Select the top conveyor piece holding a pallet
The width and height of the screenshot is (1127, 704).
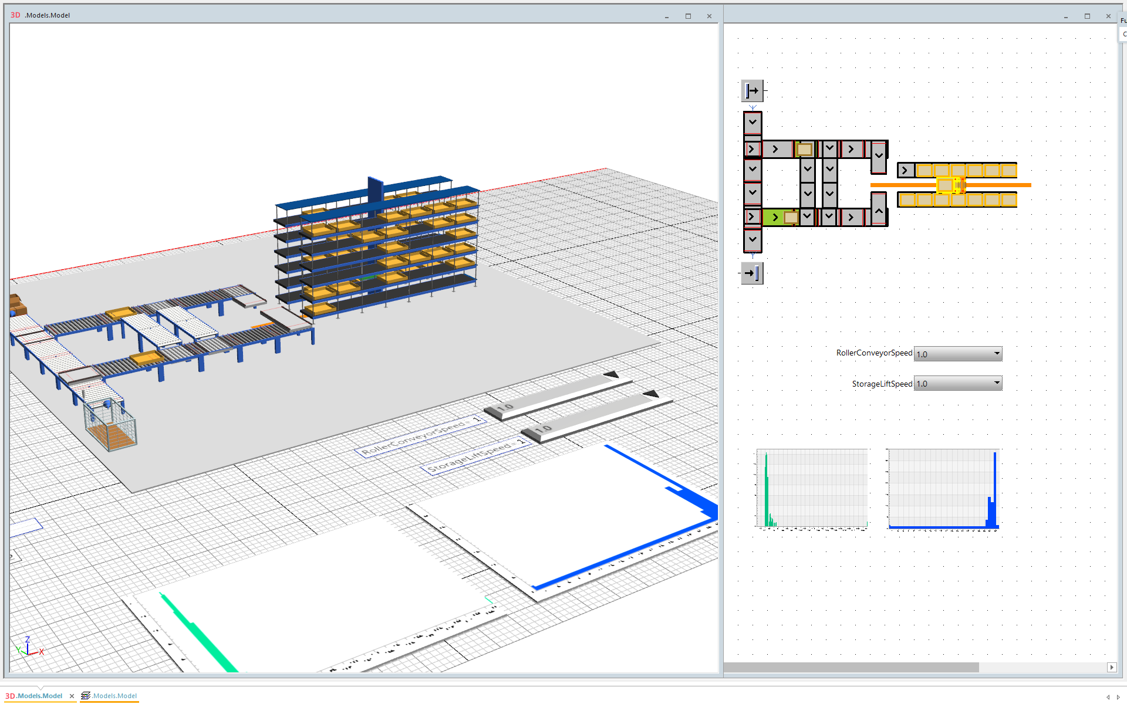coord(804,150)
